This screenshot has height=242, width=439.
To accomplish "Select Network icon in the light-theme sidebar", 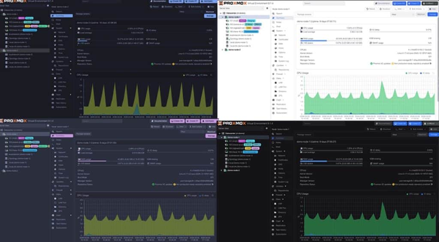I will click(x=276, y=35).
